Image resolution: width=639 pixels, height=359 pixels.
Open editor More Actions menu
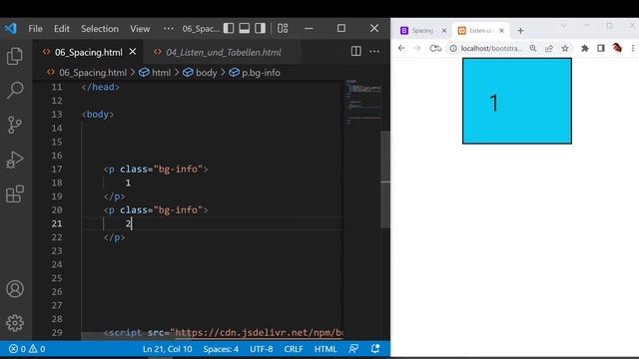374,51
